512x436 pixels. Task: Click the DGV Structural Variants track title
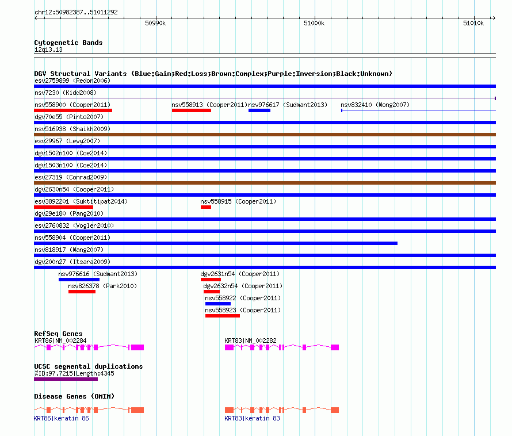pyautogui.click(x=213, y=74)
